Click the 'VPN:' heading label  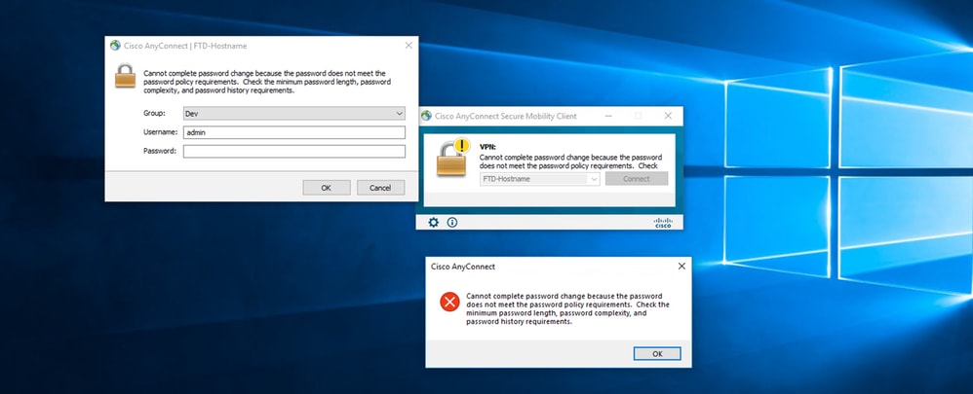487,148
